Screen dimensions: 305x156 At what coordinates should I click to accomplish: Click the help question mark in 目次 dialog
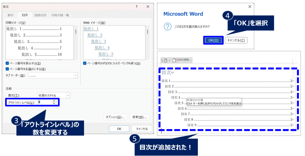[x=136, y=7]
